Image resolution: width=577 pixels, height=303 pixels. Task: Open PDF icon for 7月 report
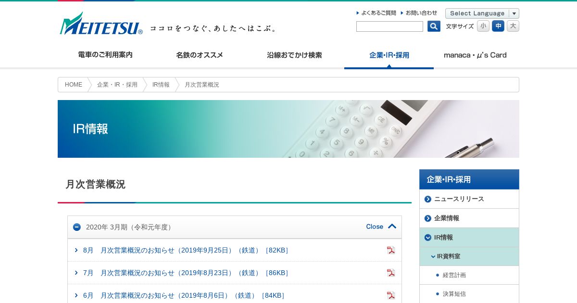tap(391, 273)
